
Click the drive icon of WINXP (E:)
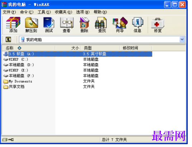[6, 70]
